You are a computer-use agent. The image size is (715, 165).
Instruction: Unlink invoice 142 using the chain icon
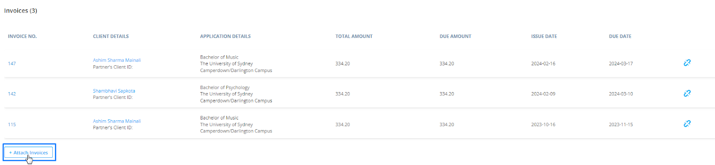pos(687,93)
